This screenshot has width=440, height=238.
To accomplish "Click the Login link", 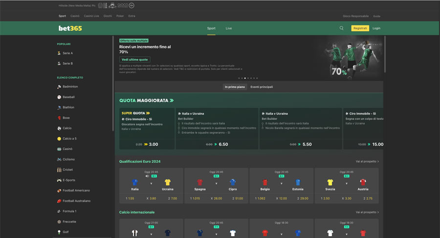I will [x=376, y=28].
